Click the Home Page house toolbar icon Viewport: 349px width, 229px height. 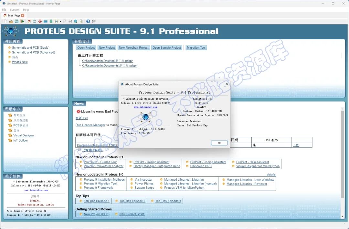[x=29, y=21]
